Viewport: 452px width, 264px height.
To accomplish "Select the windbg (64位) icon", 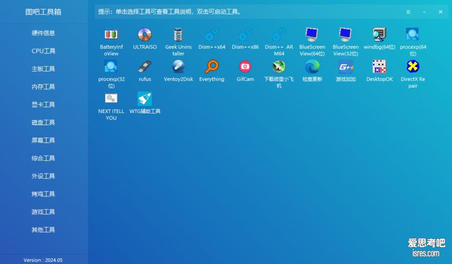I will point(379,34).
